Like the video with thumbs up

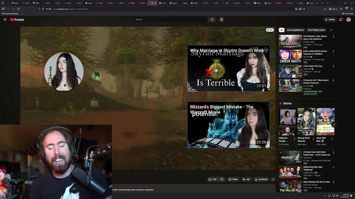(x=212, y=179)
